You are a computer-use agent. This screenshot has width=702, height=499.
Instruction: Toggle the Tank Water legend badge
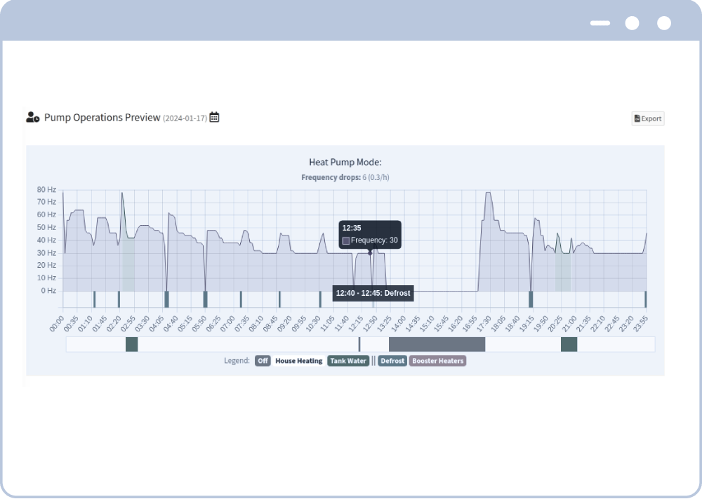point(348,361)
